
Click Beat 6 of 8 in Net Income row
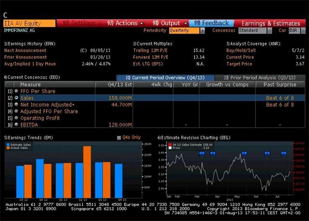click(x=280, y=105)
